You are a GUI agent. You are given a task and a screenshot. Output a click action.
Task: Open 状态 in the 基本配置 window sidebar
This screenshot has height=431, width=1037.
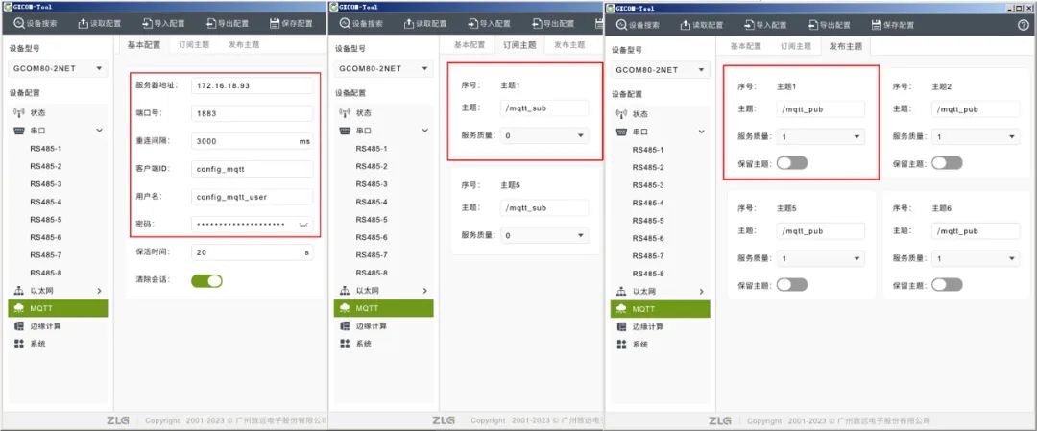tap(58, 113)
